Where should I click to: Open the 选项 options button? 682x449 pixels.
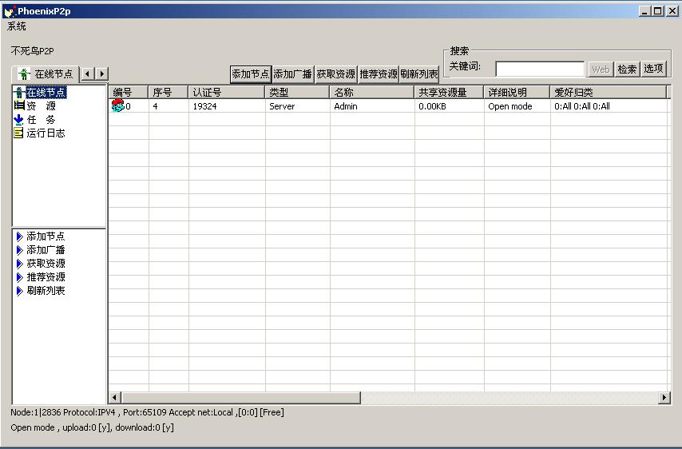pos(653,69)
